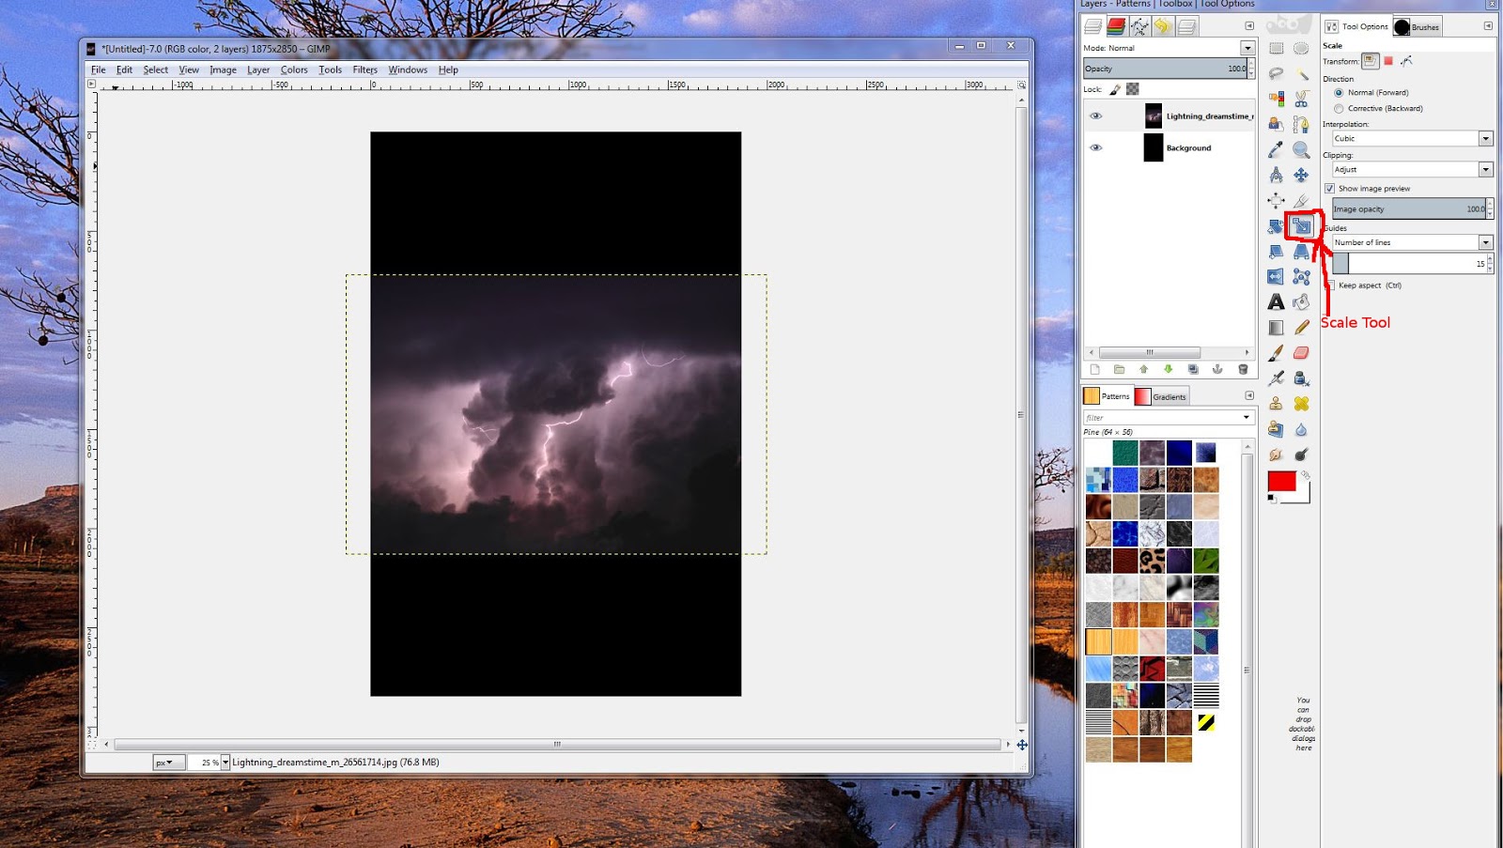Select the Heal tool bandage icon

pyautogui.click(x=1301, y=404)
